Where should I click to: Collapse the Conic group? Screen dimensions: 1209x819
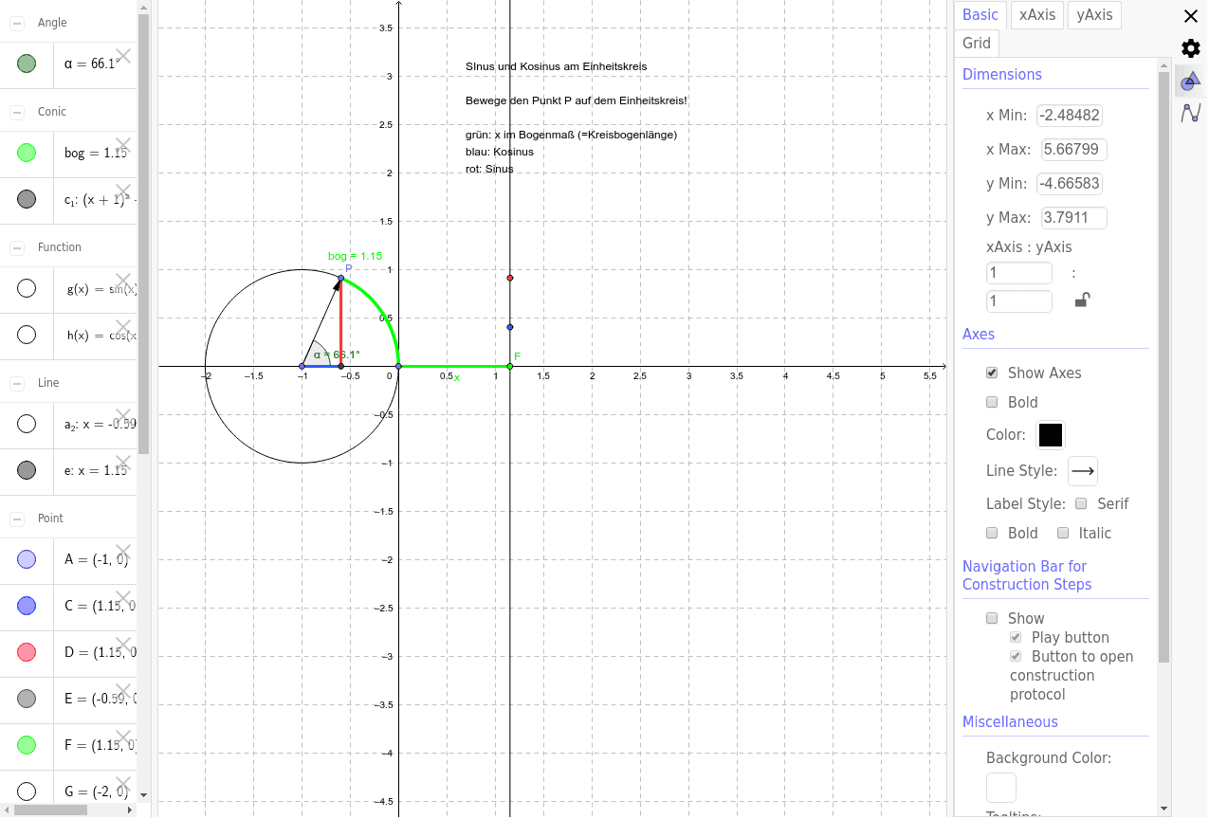tap(17, 112)
